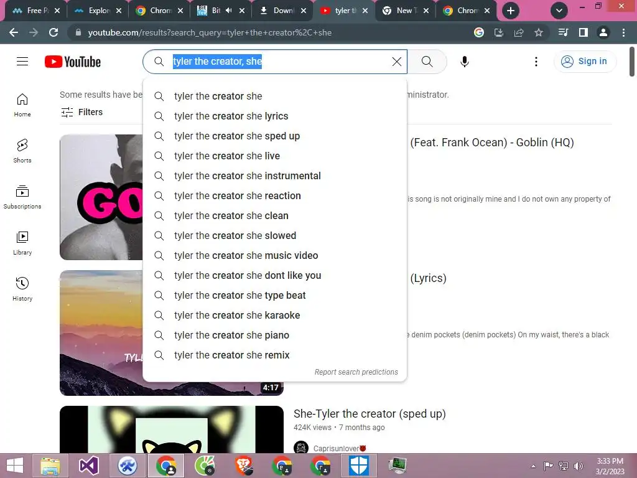Open the sped up video cat thumbnail

click(172, 429)
